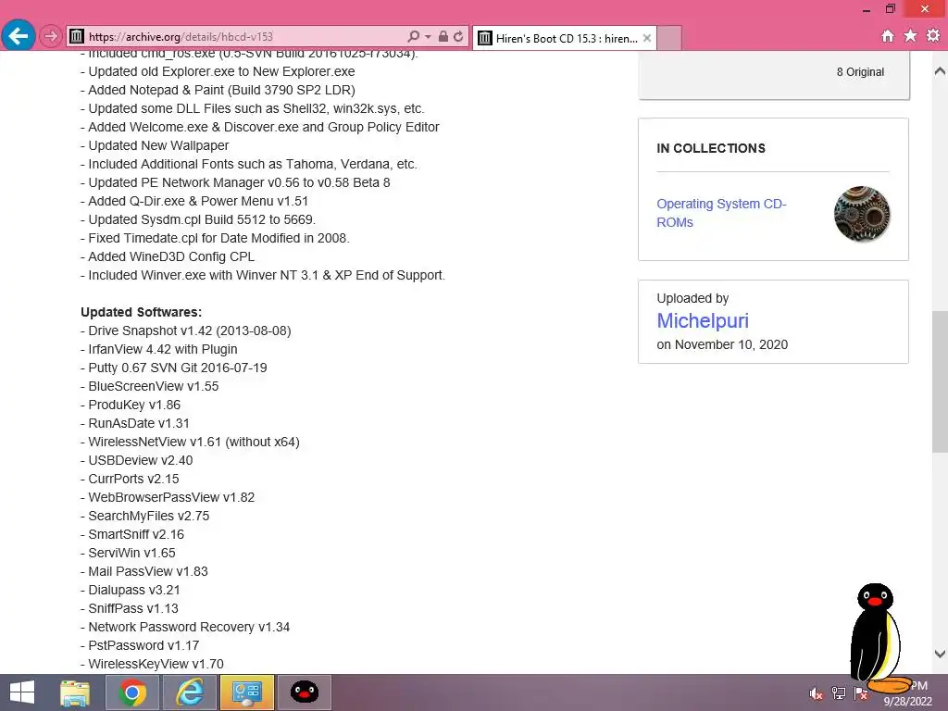948x711 pixels.
Task: Click 'IrfanView 4.42 with Plugin' line
Action: (x=159, y=349)
